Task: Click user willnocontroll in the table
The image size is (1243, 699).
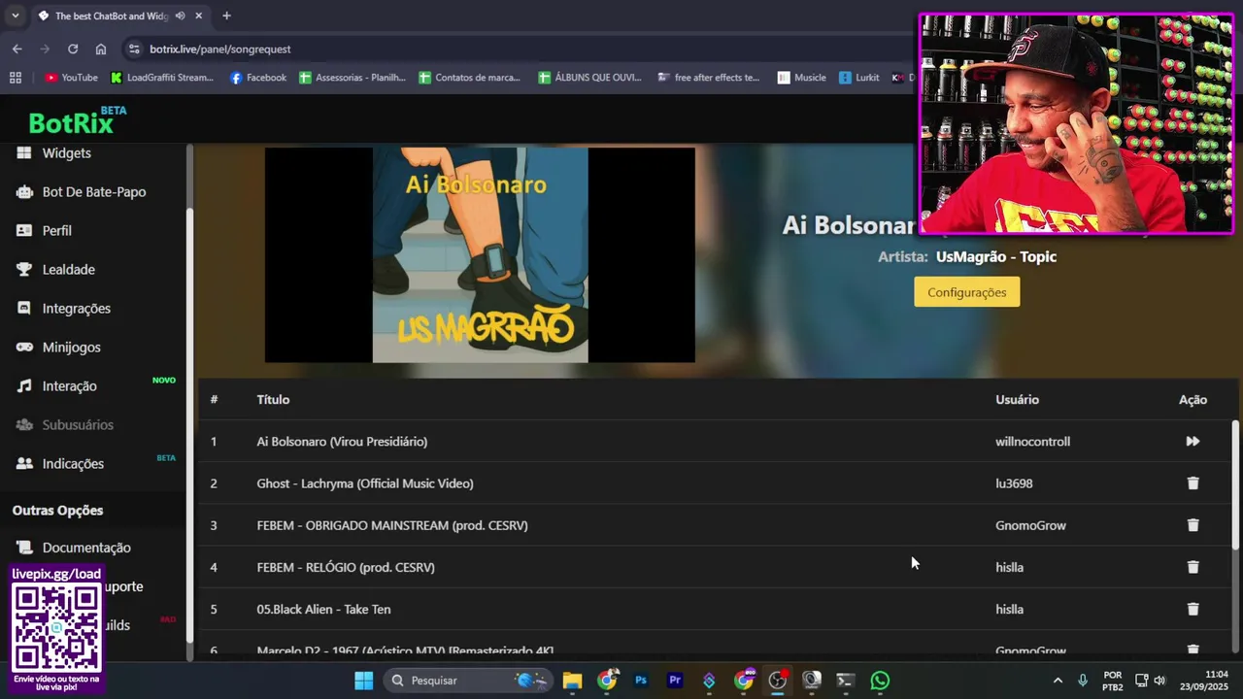Action: [1032, 442]
